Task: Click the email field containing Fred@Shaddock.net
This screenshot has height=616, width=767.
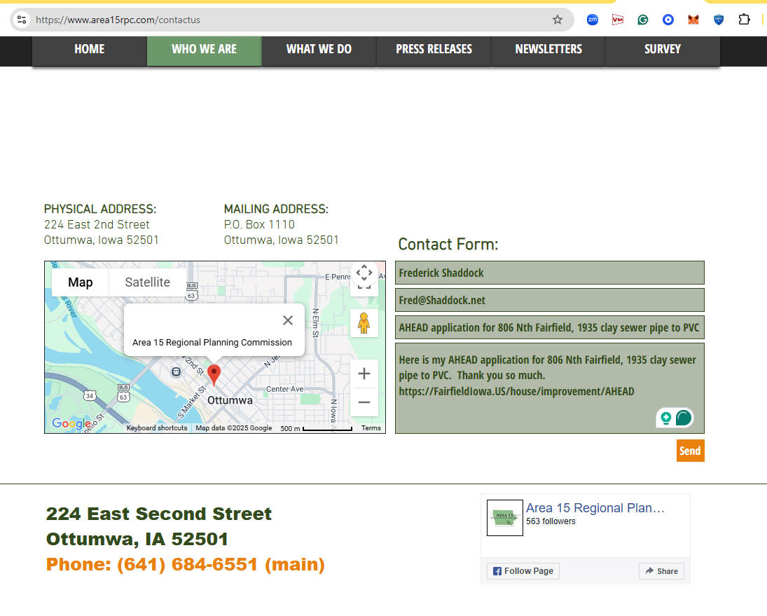Action: (549, 300)
